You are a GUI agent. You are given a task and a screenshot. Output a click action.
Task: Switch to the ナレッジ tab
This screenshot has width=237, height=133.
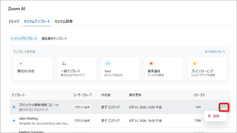pyautogui.click(x=14, y=21)
